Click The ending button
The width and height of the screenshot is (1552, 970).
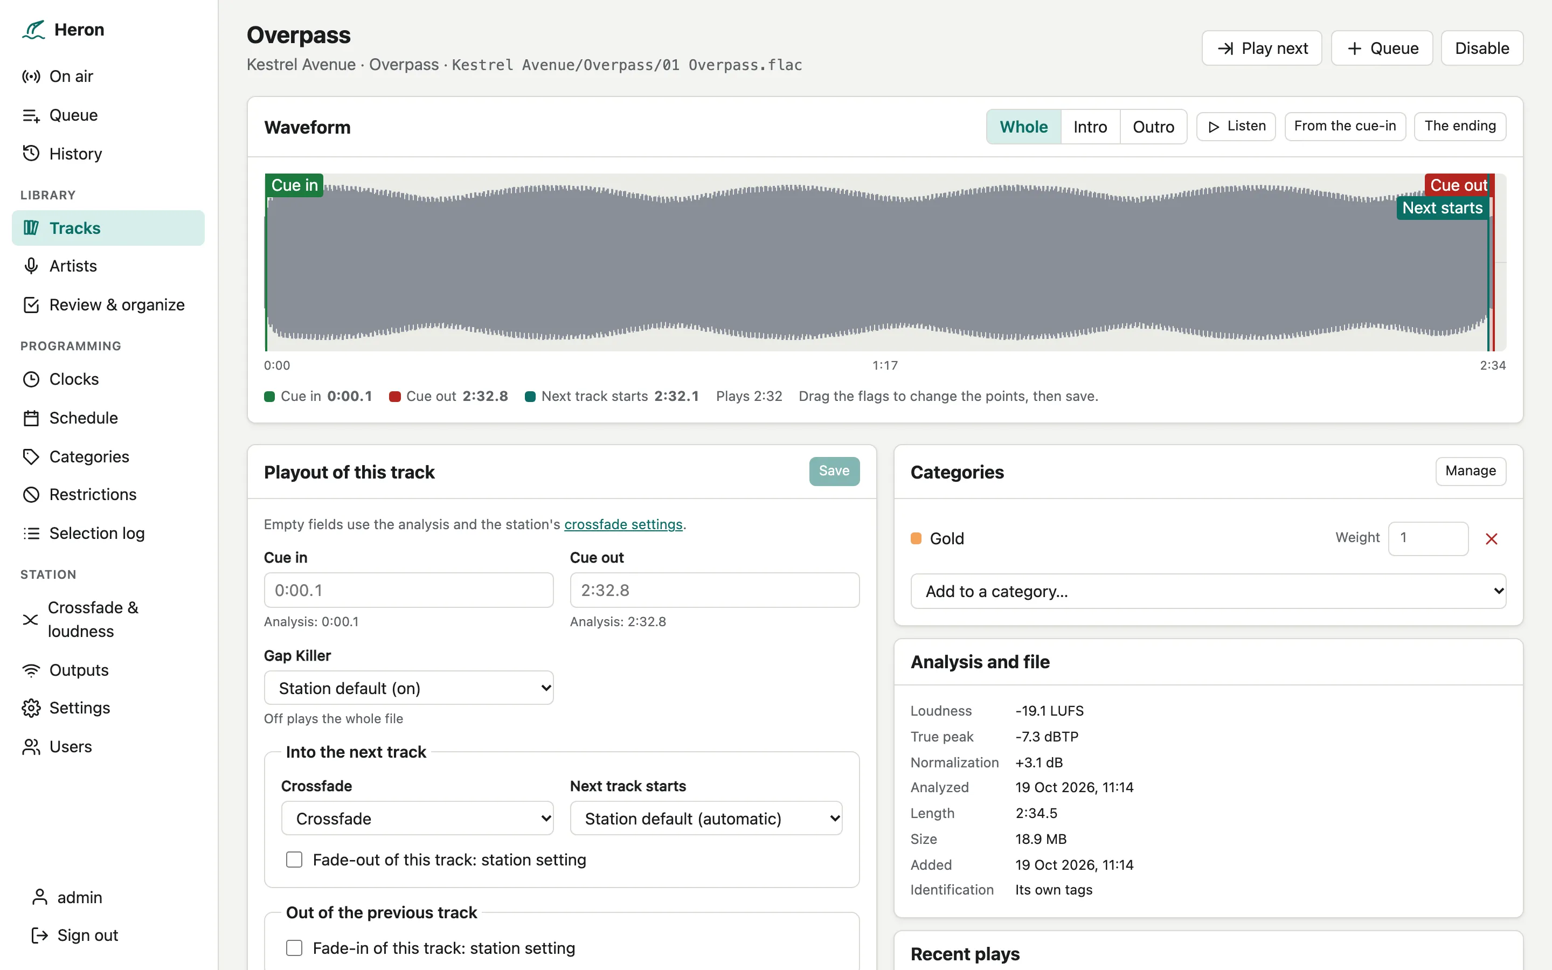point(1460,127)
